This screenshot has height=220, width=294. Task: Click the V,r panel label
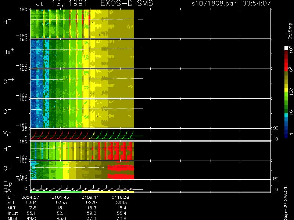click(7, 133)
